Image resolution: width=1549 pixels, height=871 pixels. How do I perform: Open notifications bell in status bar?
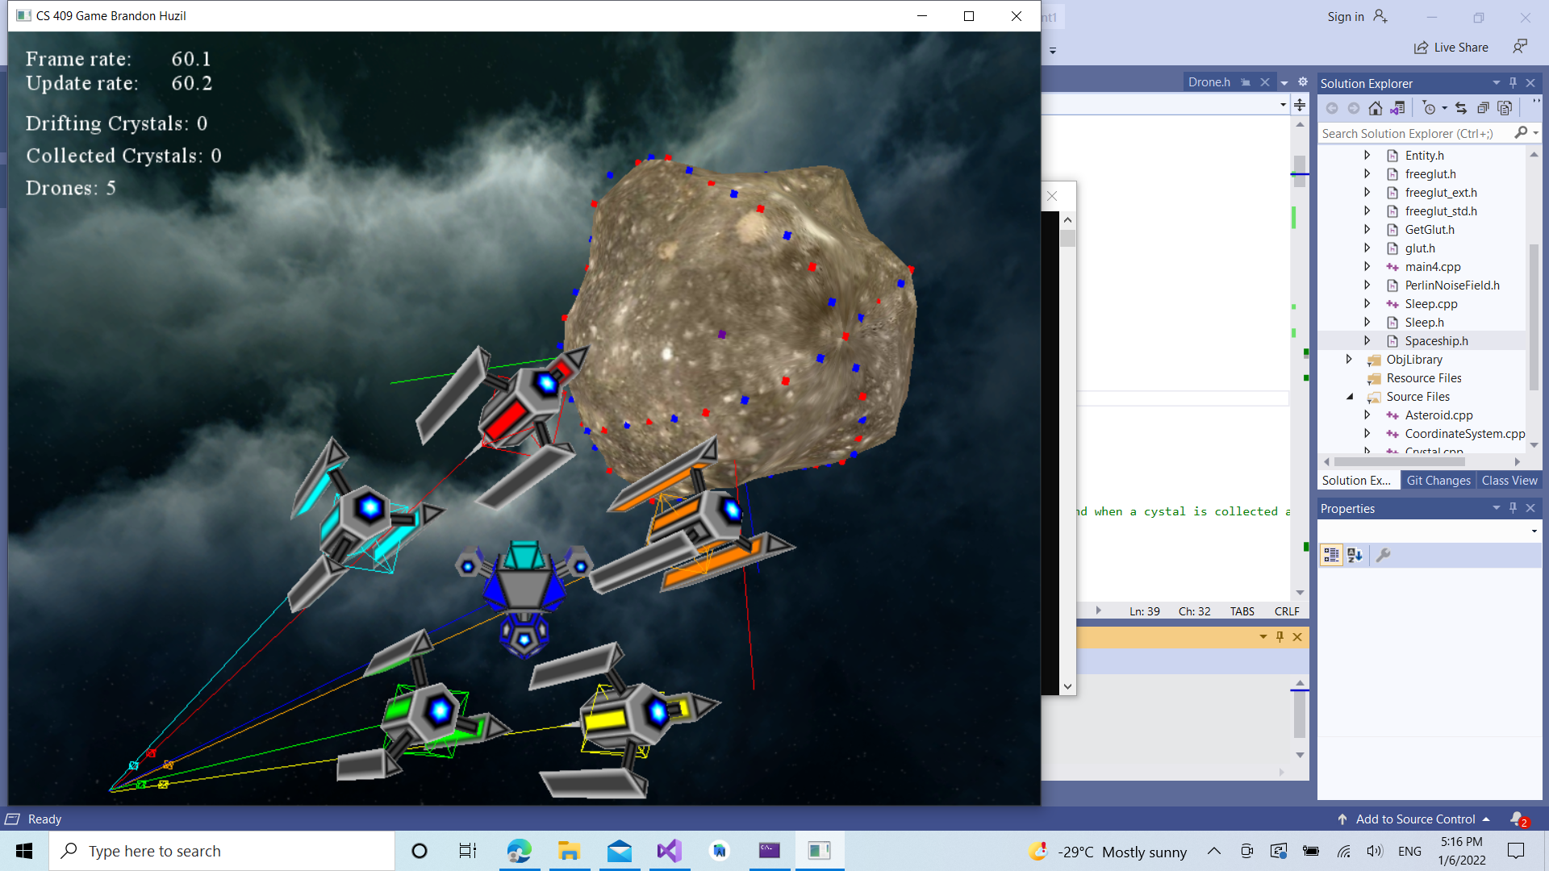coord(1518,819)
